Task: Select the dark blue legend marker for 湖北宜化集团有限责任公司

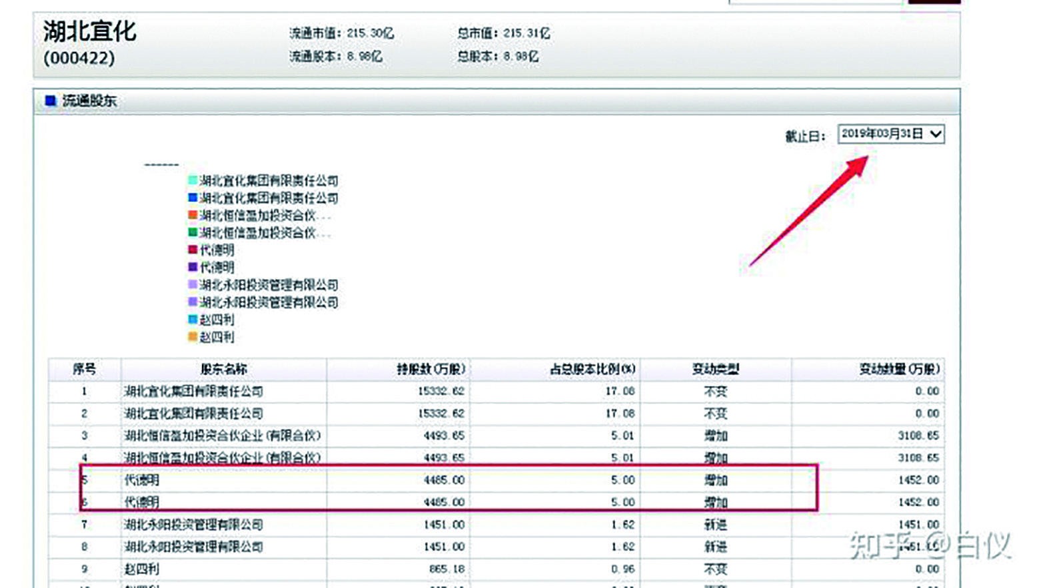Action: point(193,198)
